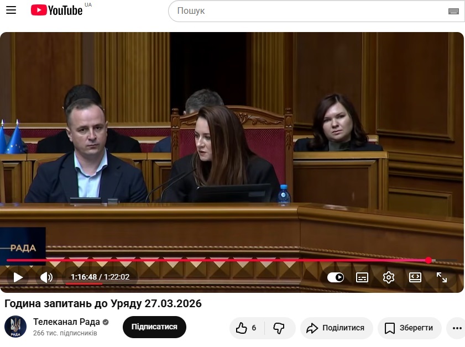Toggle the autoplay switch
465x347 pixels.
335,277
